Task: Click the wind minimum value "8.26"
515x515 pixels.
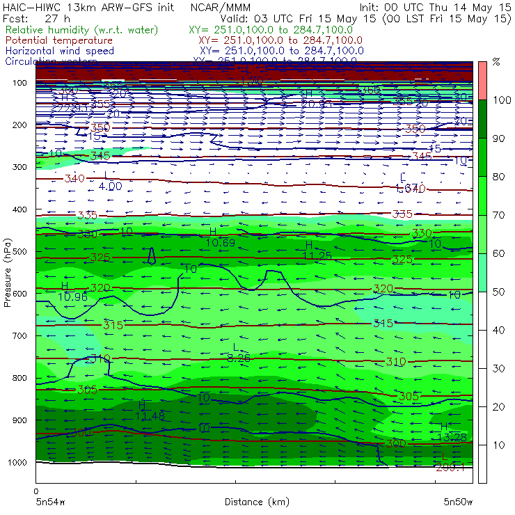Action: [x=239, y=358]
